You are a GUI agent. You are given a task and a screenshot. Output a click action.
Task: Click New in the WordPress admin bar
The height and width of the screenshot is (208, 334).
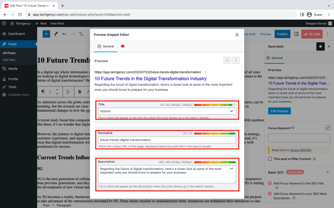pos(41,23)
